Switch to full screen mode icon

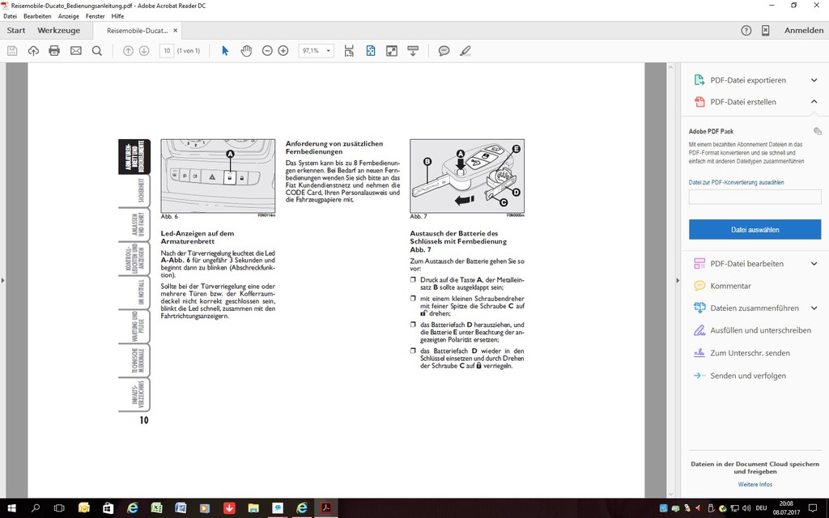392,51
